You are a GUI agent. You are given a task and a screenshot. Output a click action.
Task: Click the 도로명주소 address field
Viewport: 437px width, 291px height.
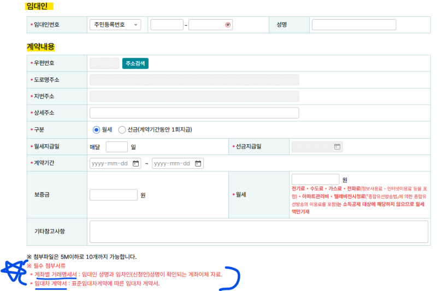click(194, 80)
